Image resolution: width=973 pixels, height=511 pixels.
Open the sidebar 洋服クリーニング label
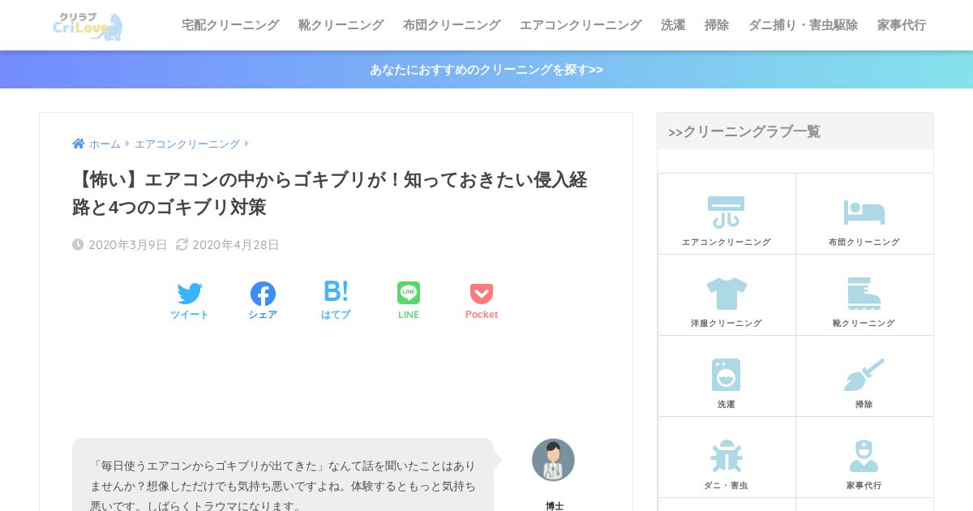coord(726,323)
